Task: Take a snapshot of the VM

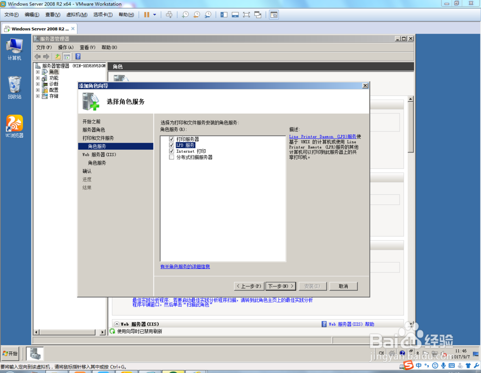Action: point(185,15)
